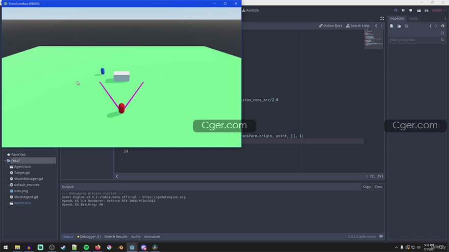Pause the running scene

pos(403,10)
